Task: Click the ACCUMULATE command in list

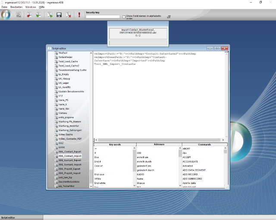Action: (x=190, y=161)
